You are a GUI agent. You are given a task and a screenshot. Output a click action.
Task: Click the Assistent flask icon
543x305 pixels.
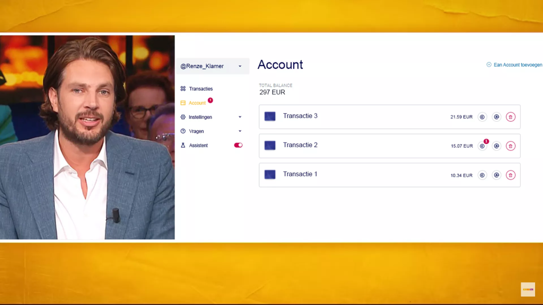183,146
